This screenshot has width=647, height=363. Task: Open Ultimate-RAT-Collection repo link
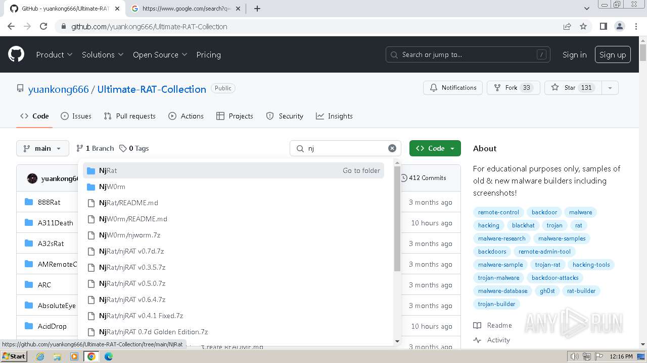tap(152, 89)
